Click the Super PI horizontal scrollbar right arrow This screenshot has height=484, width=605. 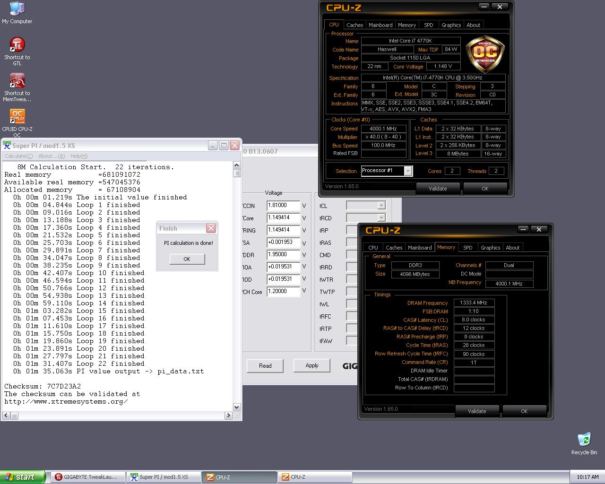(x=228, y=415)
